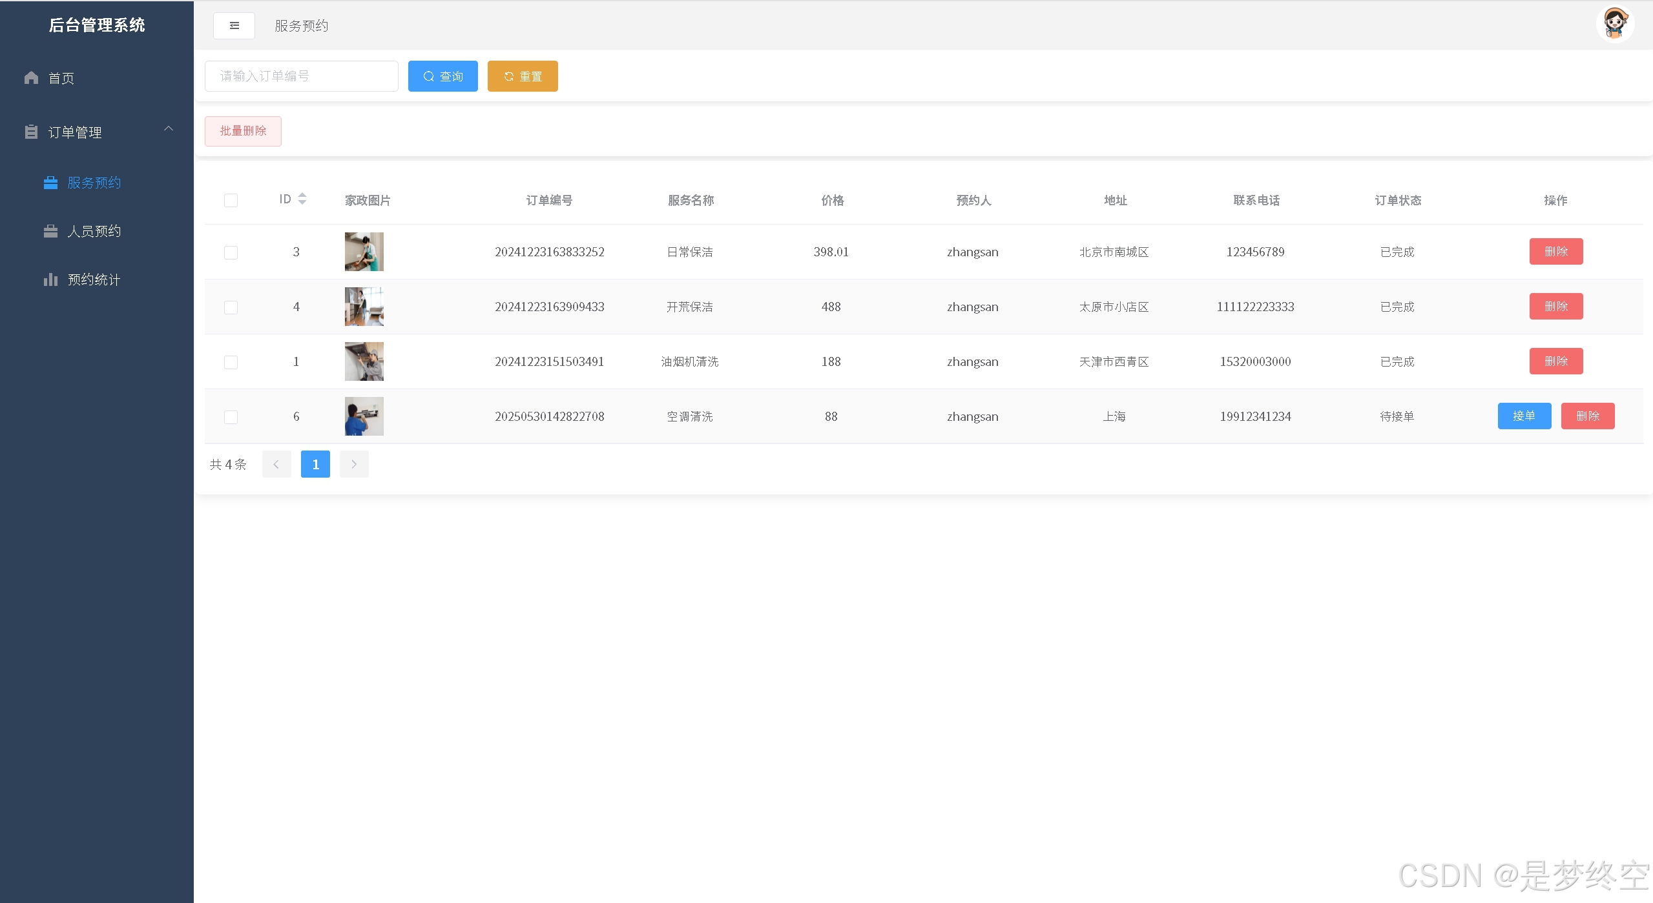Go to next page with right arrow

[x=354, y=464]
